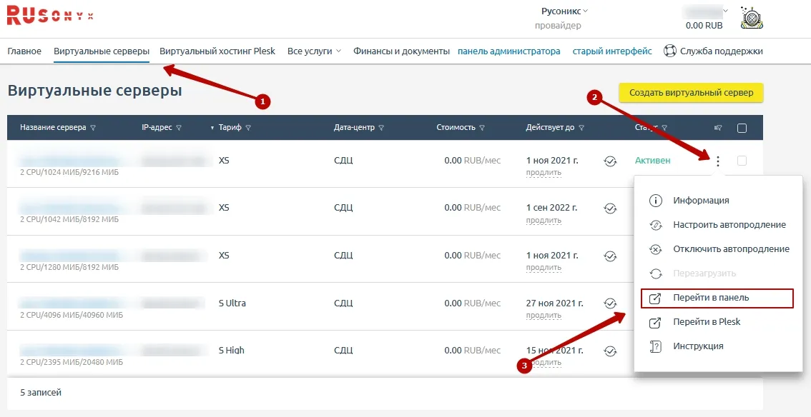Click the filter icon in Тариф header
This screenshot has height=417, width=811.
pos(247,128)
